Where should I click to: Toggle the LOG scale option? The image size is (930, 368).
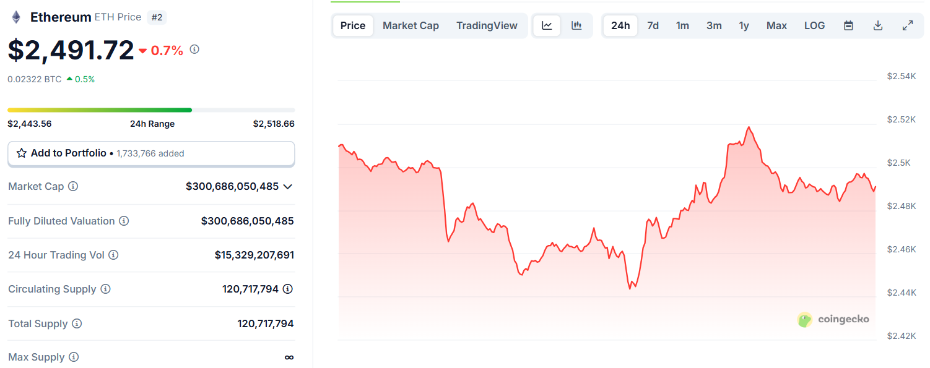click(x=814, y=25)
